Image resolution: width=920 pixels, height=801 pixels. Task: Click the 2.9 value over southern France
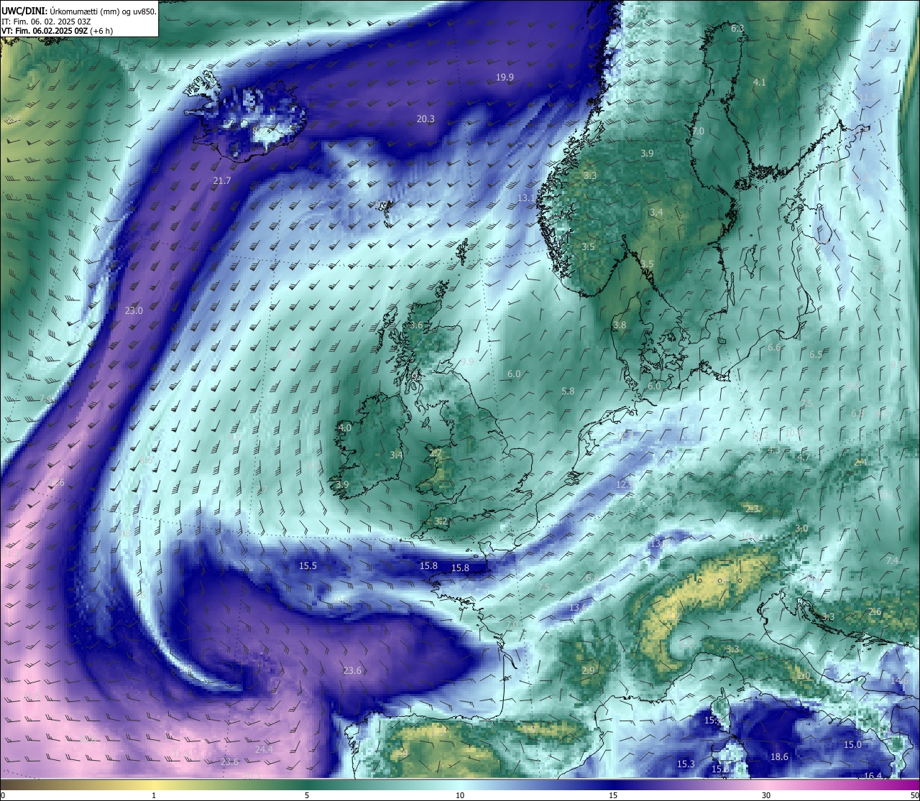pyautogui.click(x=588, y=671)
